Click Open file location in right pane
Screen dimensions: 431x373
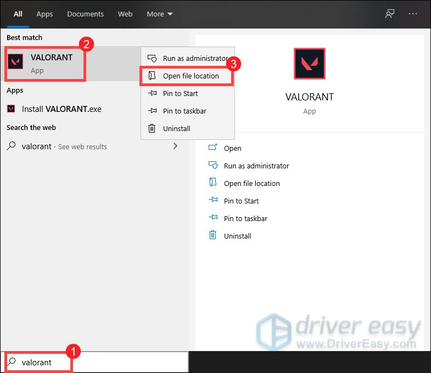click(251, 183)
